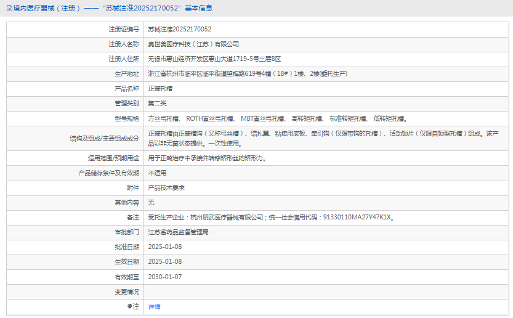This screenshot has height=318, width=513.
Task: Click the 有效期至 label
Action: (127, 277)
